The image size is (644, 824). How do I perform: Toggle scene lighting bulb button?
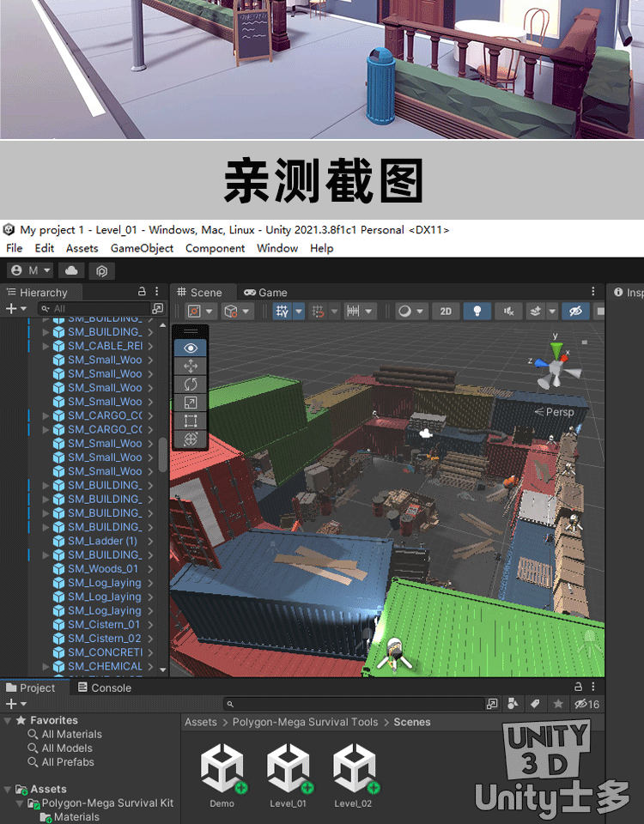(x=477, y=311)
